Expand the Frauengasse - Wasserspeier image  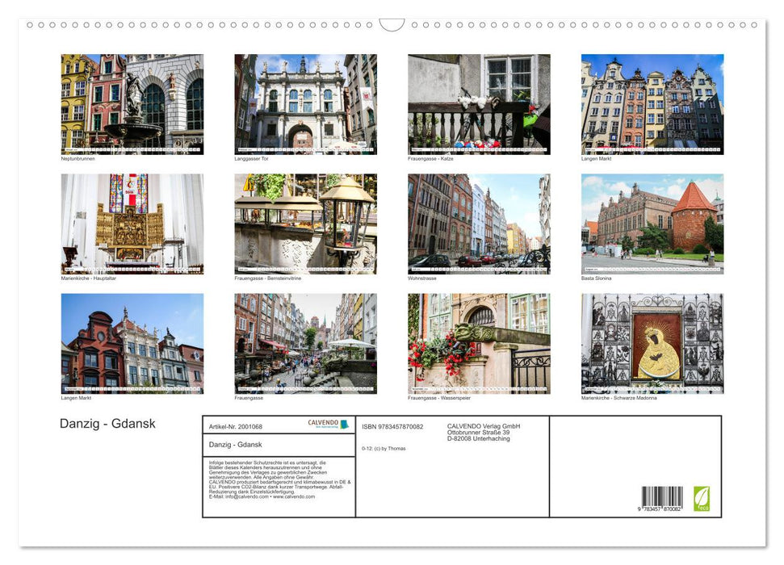coord(478,341)
